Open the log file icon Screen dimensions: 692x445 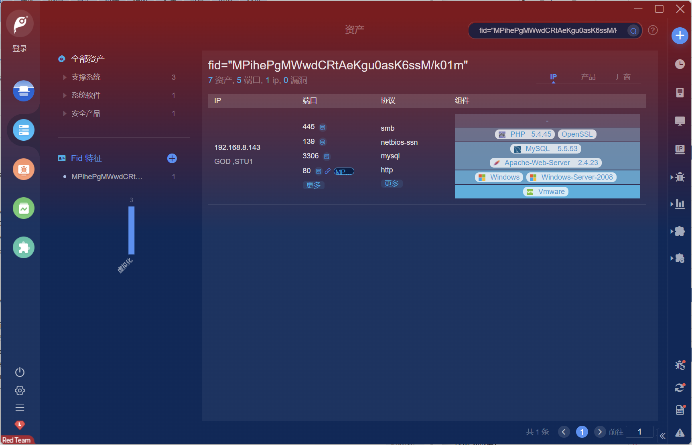coord(680,410)
